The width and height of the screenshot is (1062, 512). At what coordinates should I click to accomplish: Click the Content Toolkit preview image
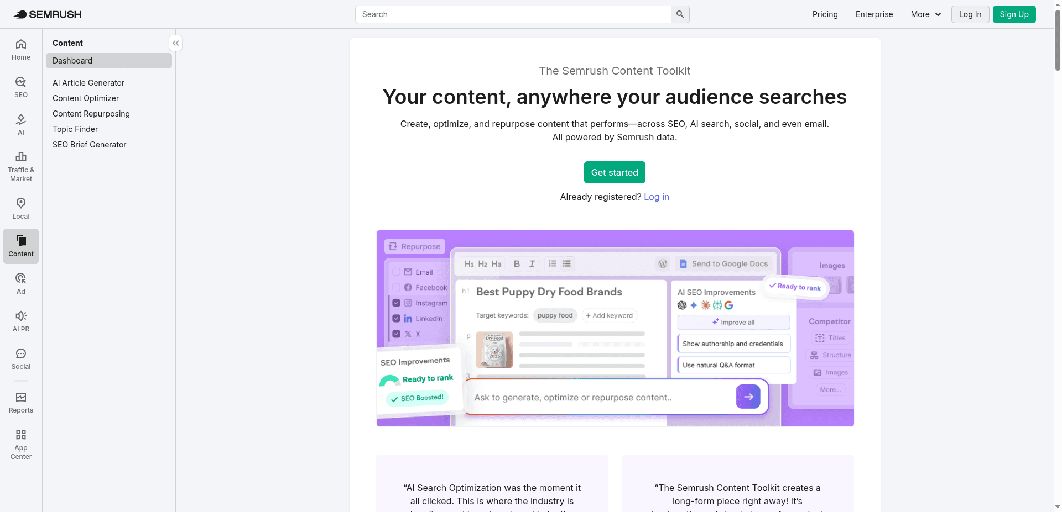pos(615,328)
